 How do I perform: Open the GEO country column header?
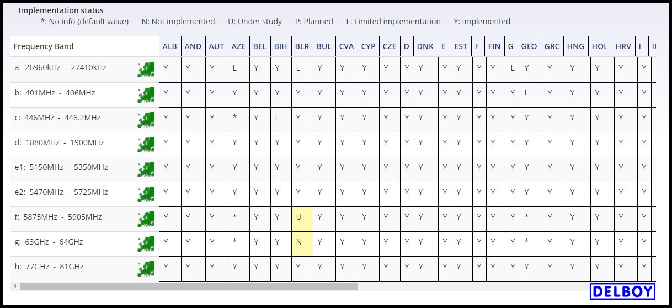[x=529, y=46]
